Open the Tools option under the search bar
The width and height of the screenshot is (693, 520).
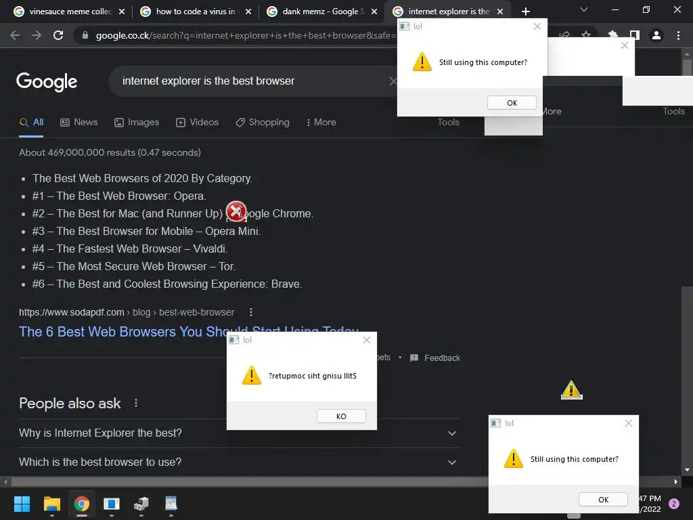(448, 122)
